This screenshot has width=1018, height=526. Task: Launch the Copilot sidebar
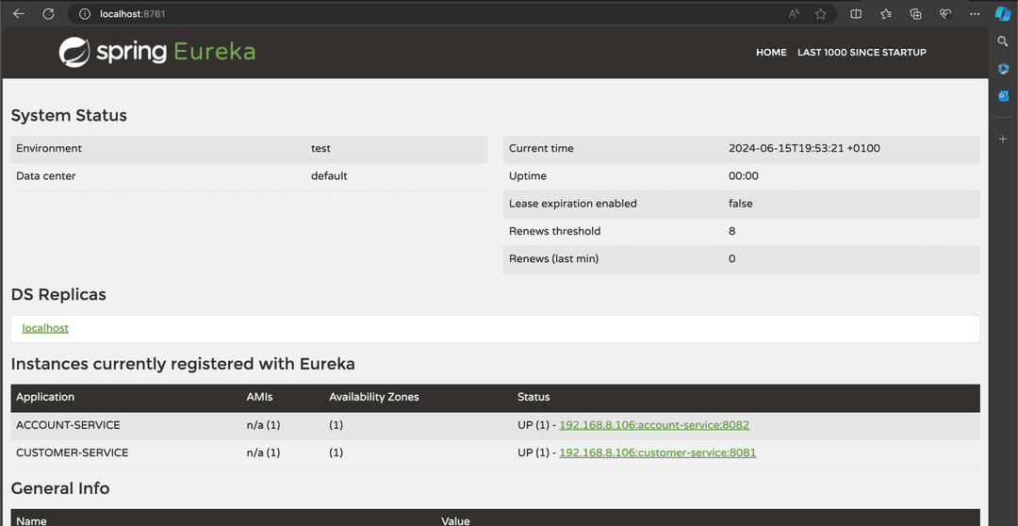[1003, 14]
